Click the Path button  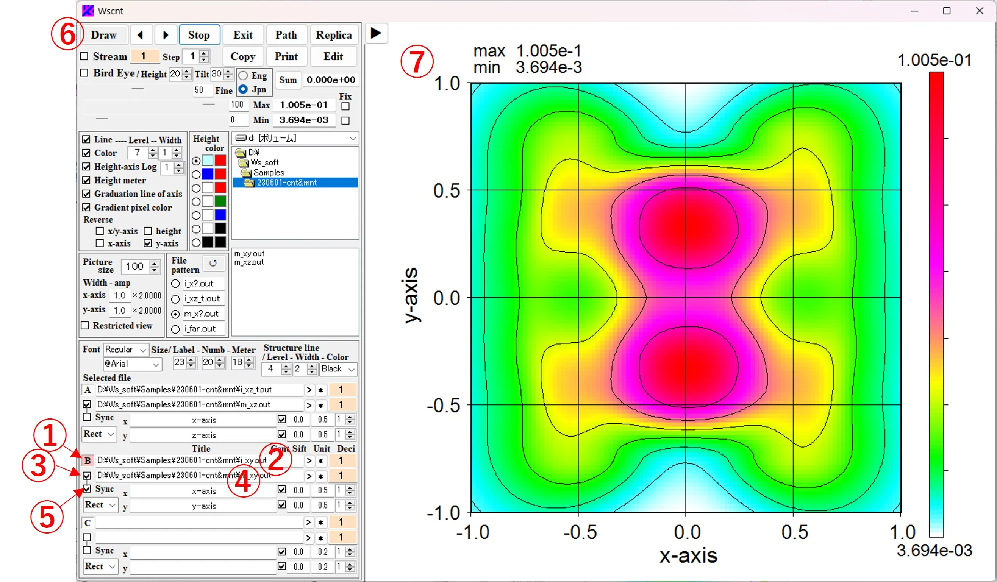pos(286,35)
